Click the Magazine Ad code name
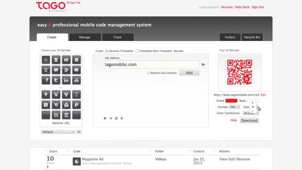Screen dimensions: 302x170 (x=93, y=159)
